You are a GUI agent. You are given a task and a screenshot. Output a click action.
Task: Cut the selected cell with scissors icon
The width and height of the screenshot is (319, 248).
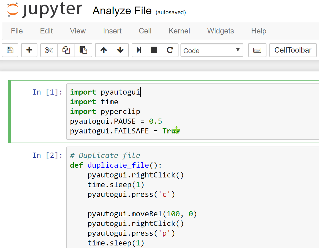(49, 50)
